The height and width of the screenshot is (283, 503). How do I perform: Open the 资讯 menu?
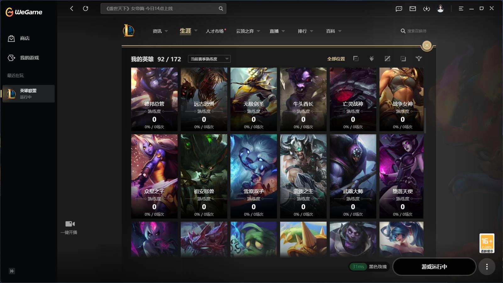click(157, 31)
